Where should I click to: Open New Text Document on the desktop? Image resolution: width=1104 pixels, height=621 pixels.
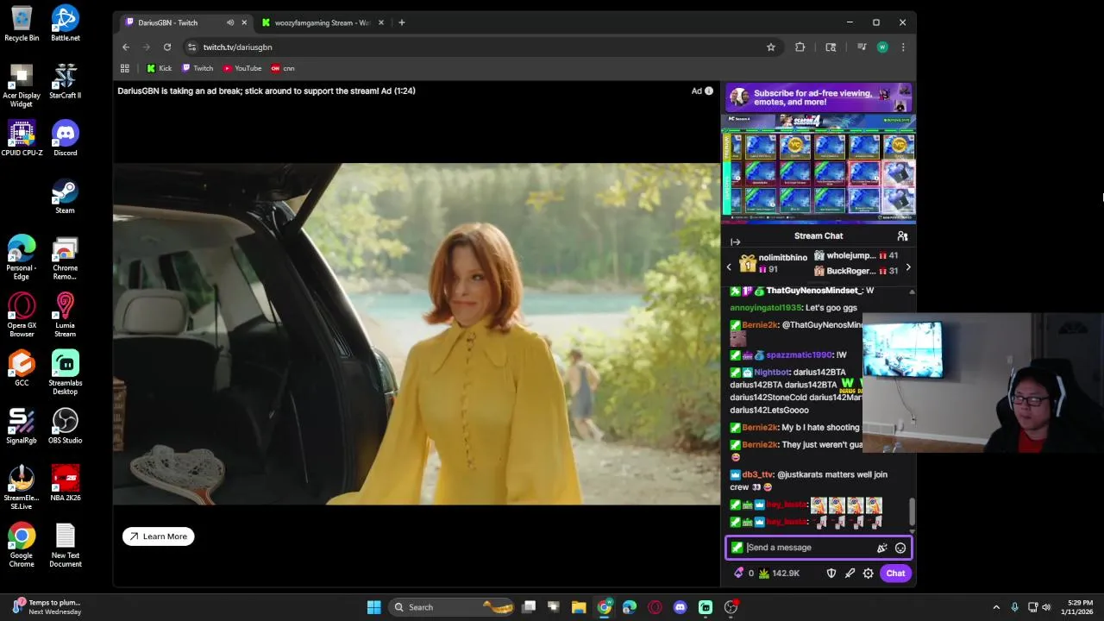[66, 545]
